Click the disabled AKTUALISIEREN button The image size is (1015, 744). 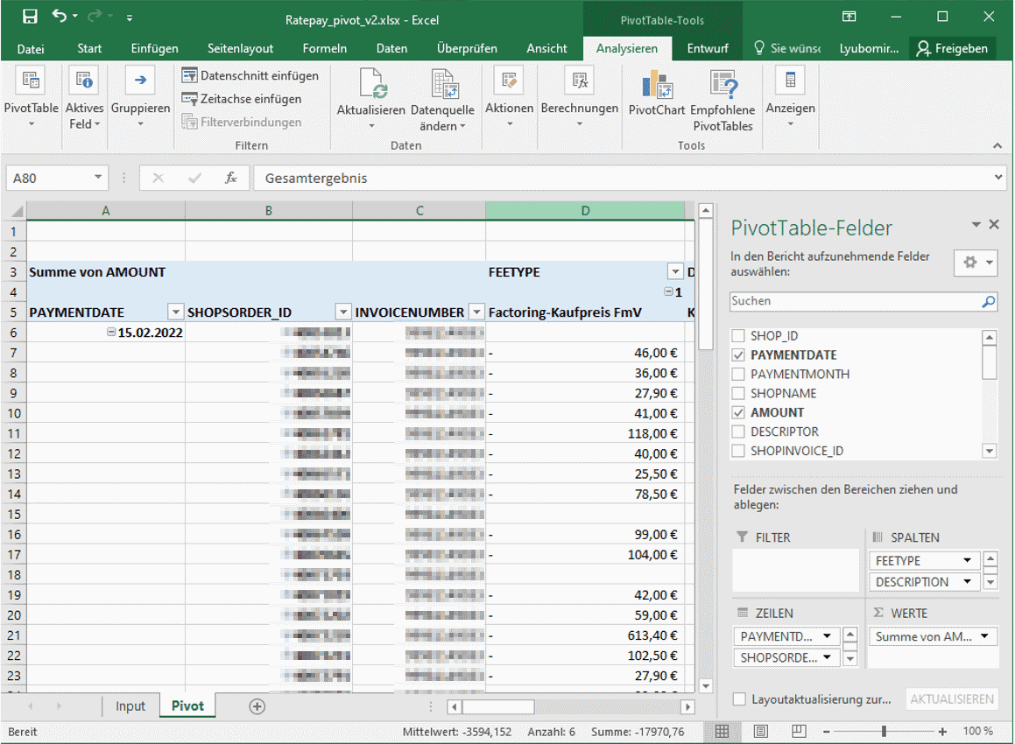(x=952, y=699)
